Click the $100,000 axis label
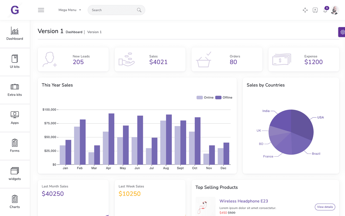Viewport: 345px width, 216px height. click(x=49, y=110)
